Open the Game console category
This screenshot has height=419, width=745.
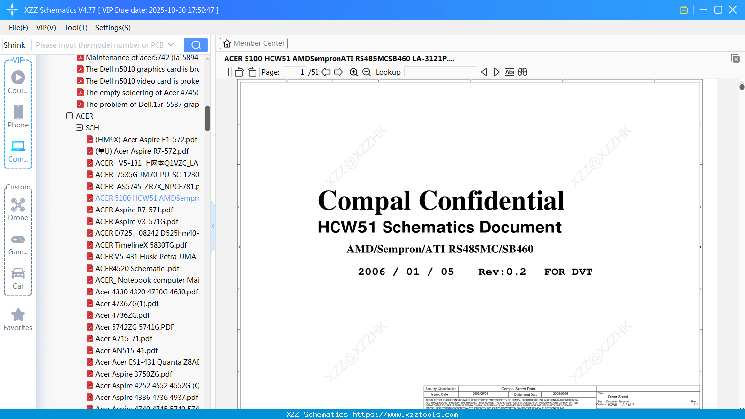tap(18, 244)
